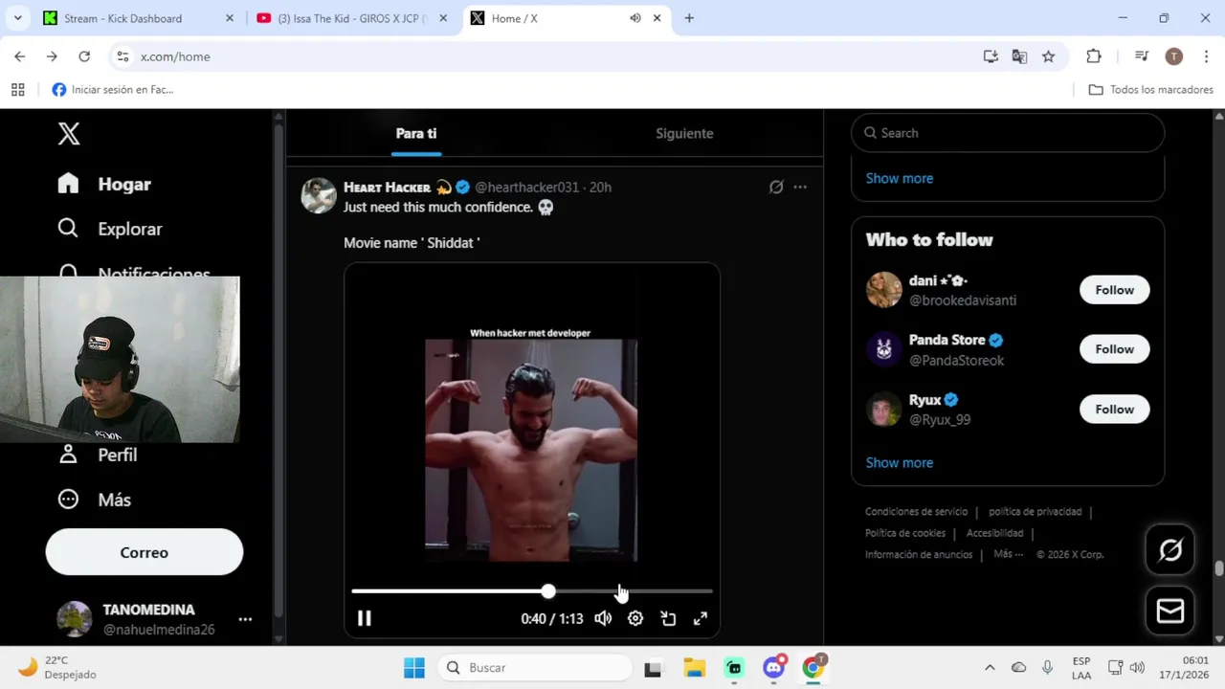Open the Hogar home icon
This screenshot has height=689, width=1225.
coord(68,184)
